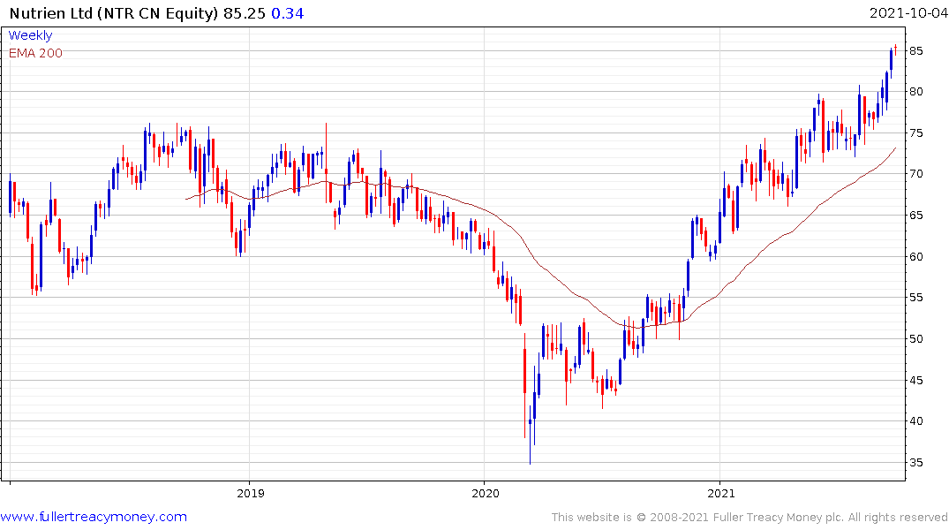Screen dimensions: 949x530
Task: Click the blue change value 0.34
Action: [x=288, y=13]
